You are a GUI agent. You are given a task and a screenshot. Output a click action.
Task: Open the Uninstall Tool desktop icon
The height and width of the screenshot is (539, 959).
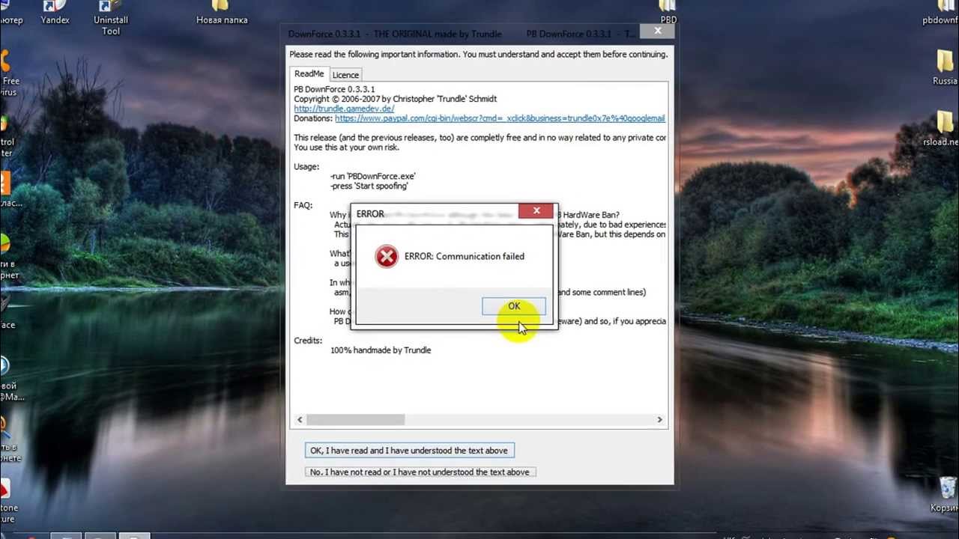click(111, 18)
